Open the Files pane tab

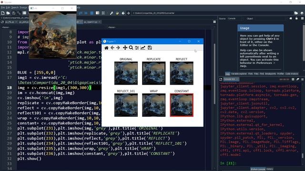pyautogui.click(x=256, y=74)
